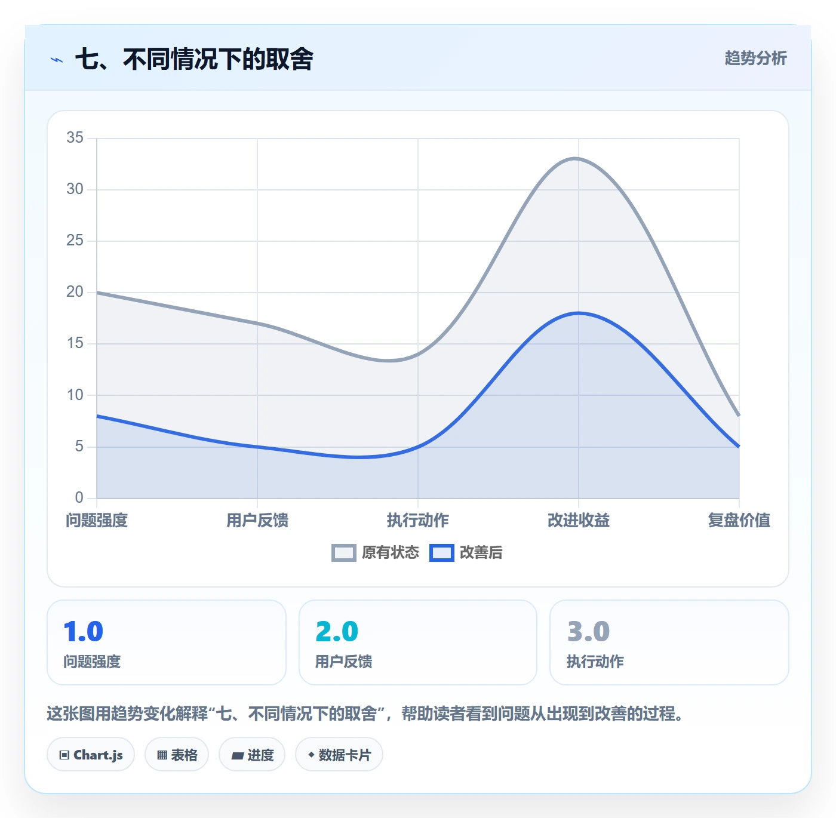Toggle the 原有状态 legend swatch

click(344, 553)
